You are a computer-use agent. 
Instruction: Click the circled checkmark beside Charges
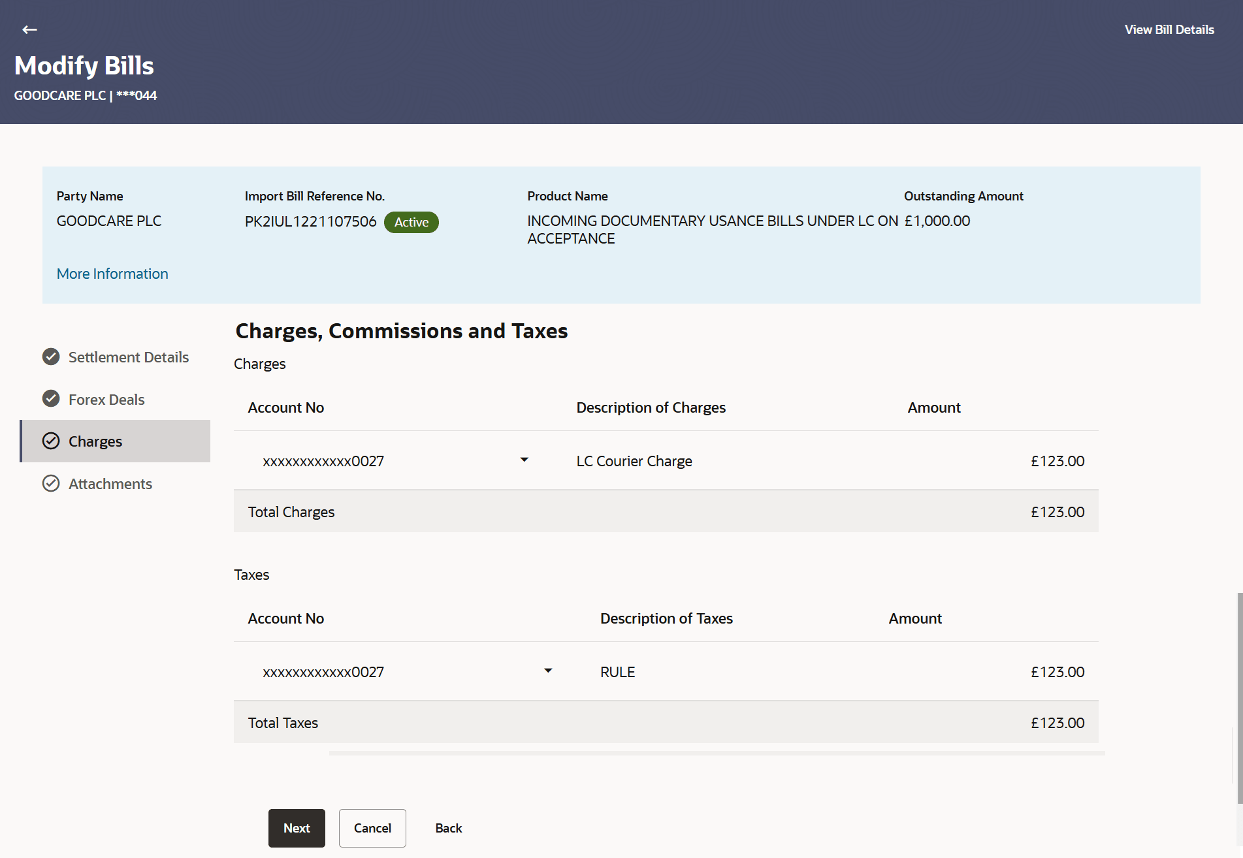(x=51, y=441)
